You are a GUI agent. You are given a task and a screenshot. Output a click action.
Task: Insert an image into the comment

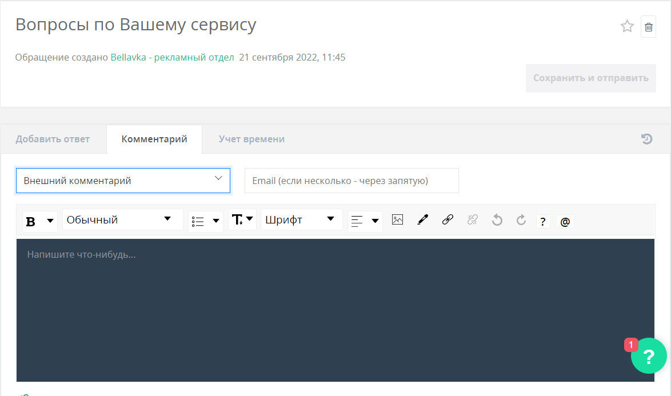click(397, 221)
